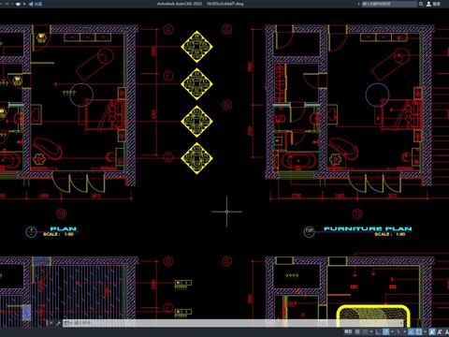Click the search box in title bar

[389, 4]
